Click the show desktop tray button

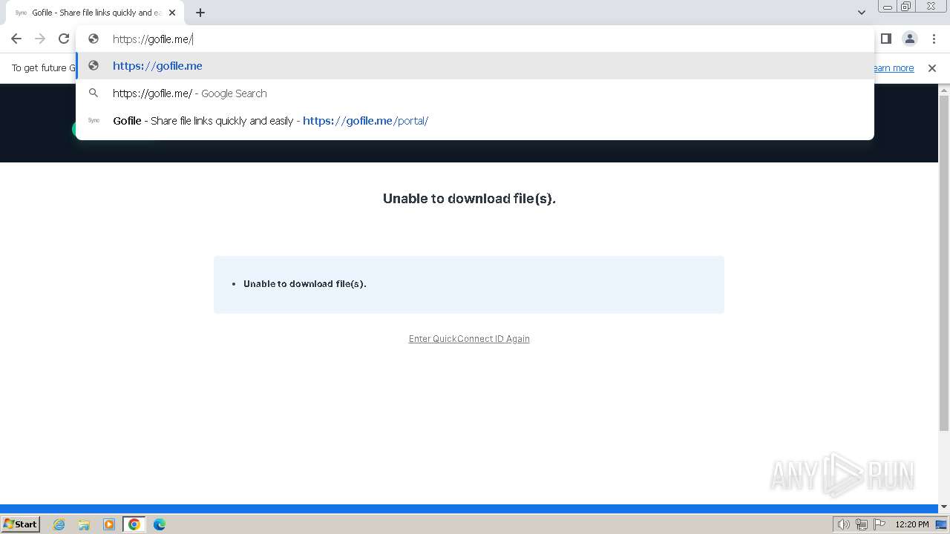click(x=942, y=524)
